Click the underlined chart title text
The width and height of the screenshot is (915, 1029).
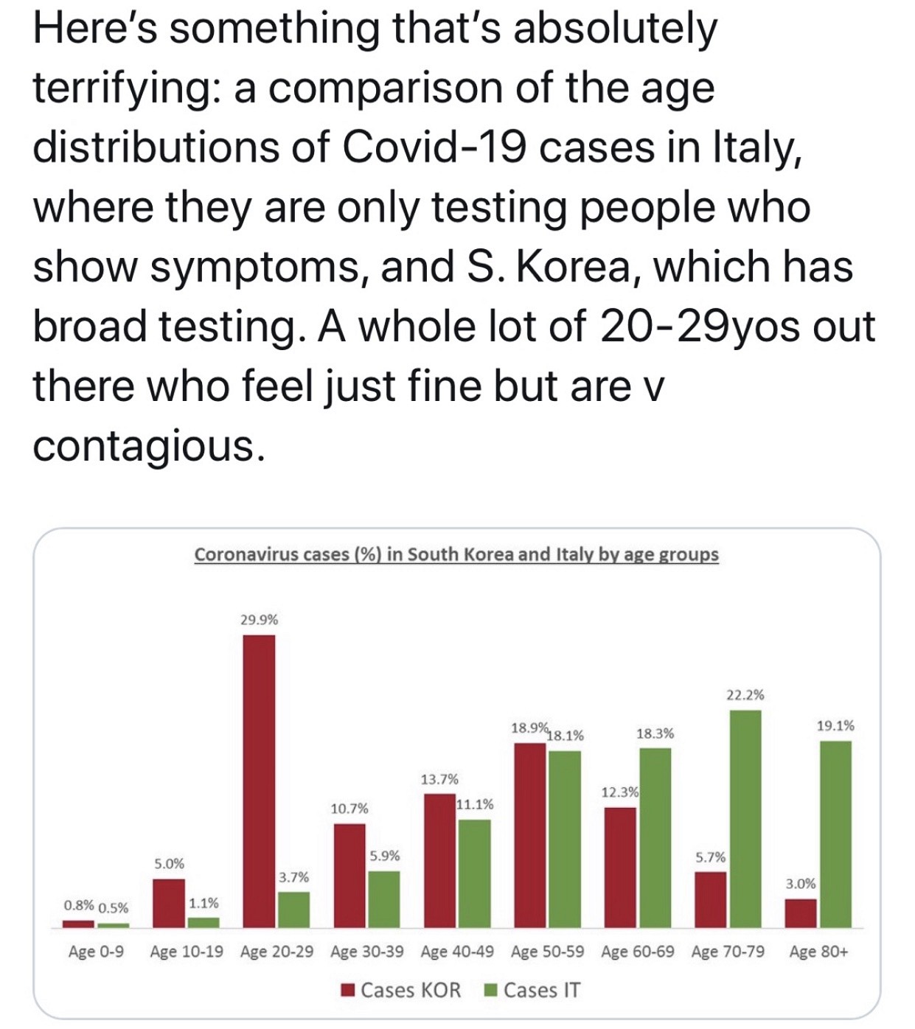point(456,554)
